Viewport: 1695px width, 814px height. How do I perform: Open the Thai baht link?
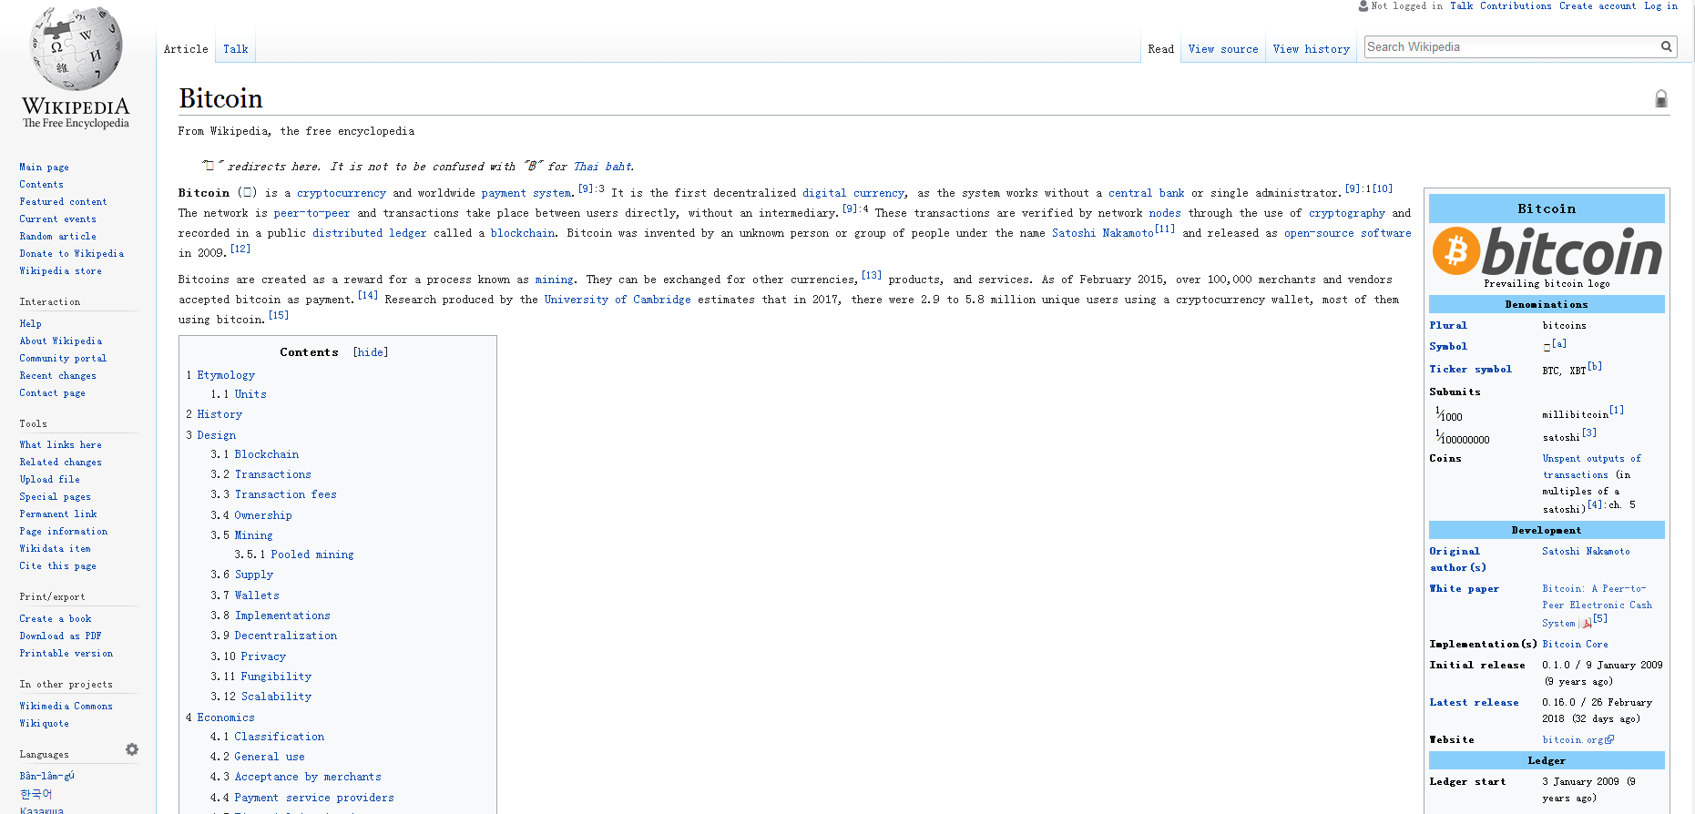click(x=602, y=167)
